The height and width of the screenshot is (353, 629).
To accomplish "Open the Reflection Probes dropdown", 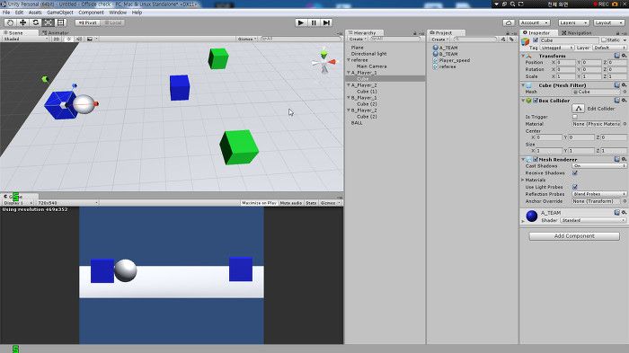I will (x=599, y=194).
